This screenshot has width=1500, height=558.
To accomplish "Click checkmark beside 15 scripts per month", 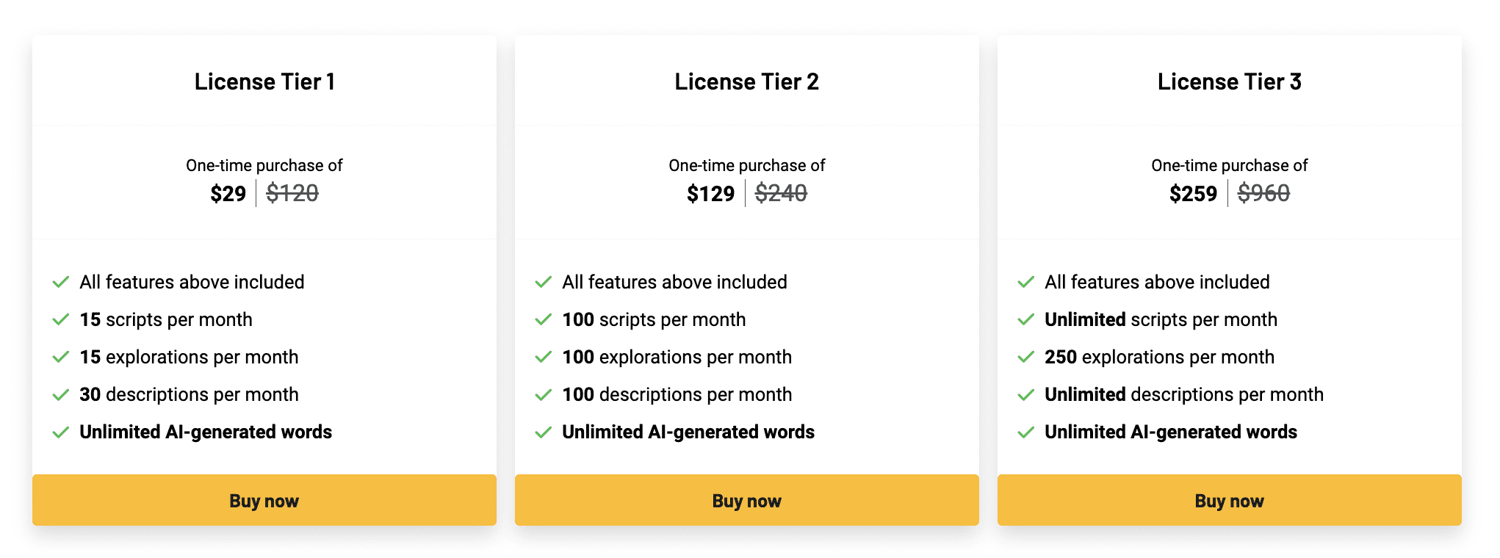I will 61,320.
